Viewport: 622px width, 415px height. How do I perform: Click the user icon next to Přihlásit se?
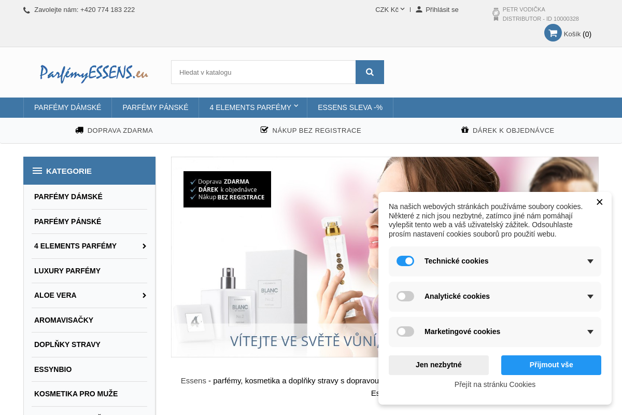pyautogui.click(x=419, y=9)
